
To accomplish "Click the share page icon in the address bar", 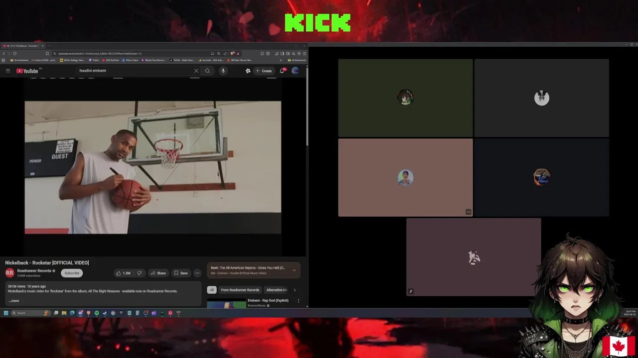I will click(225, 53).
